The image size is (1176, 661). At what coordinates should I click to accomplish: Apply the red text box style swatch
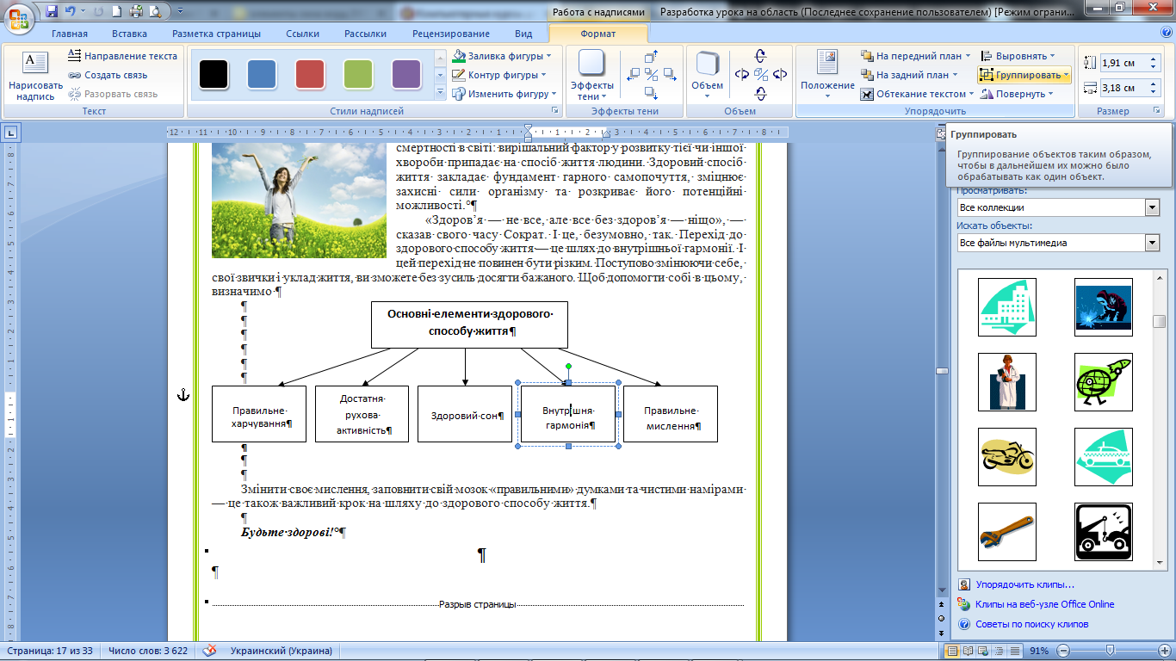click(x=309, y=74)
